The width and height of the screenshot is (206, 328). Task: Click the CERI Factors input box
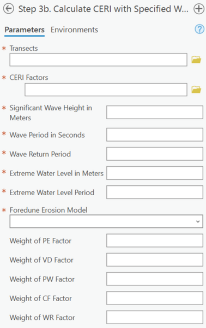click(x=106, y=90)
